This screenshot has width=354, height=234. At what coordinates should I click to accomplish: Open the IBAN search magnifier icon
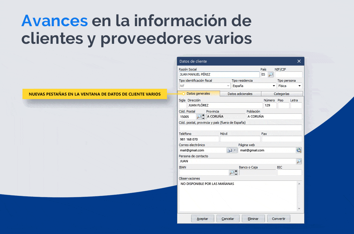232,173
